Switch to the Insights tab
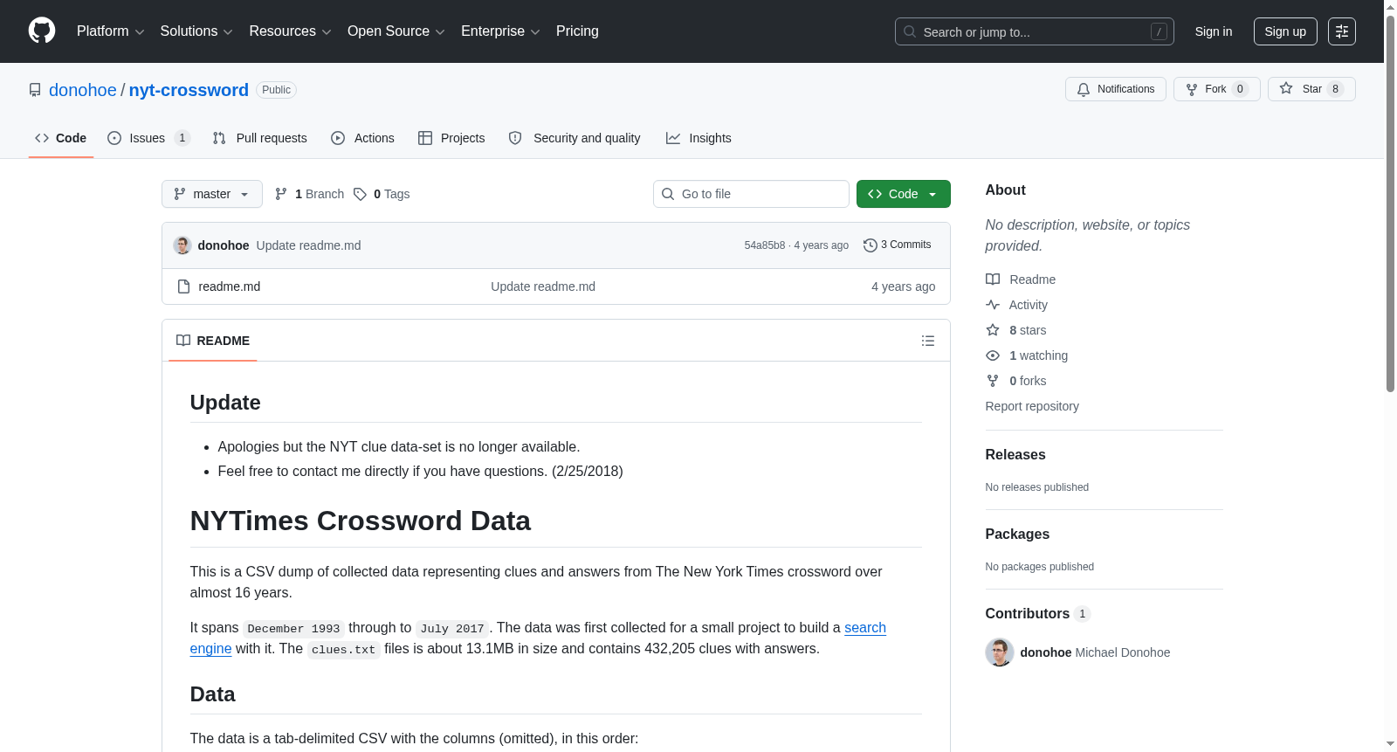Viewport: 1397px width, 752px height. pyautogui.click(x=698, y=138)
